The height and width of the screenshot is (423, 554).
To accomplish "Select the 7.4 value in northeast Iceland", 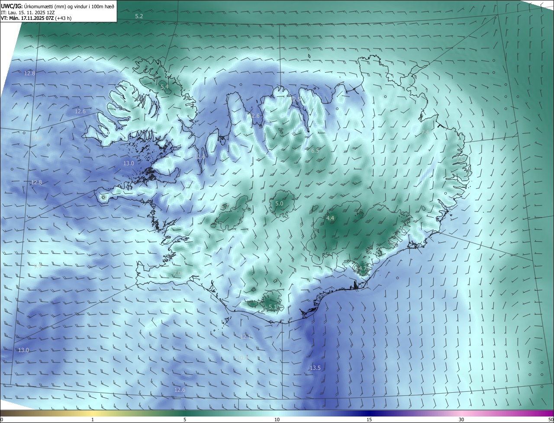I will 425,132.
